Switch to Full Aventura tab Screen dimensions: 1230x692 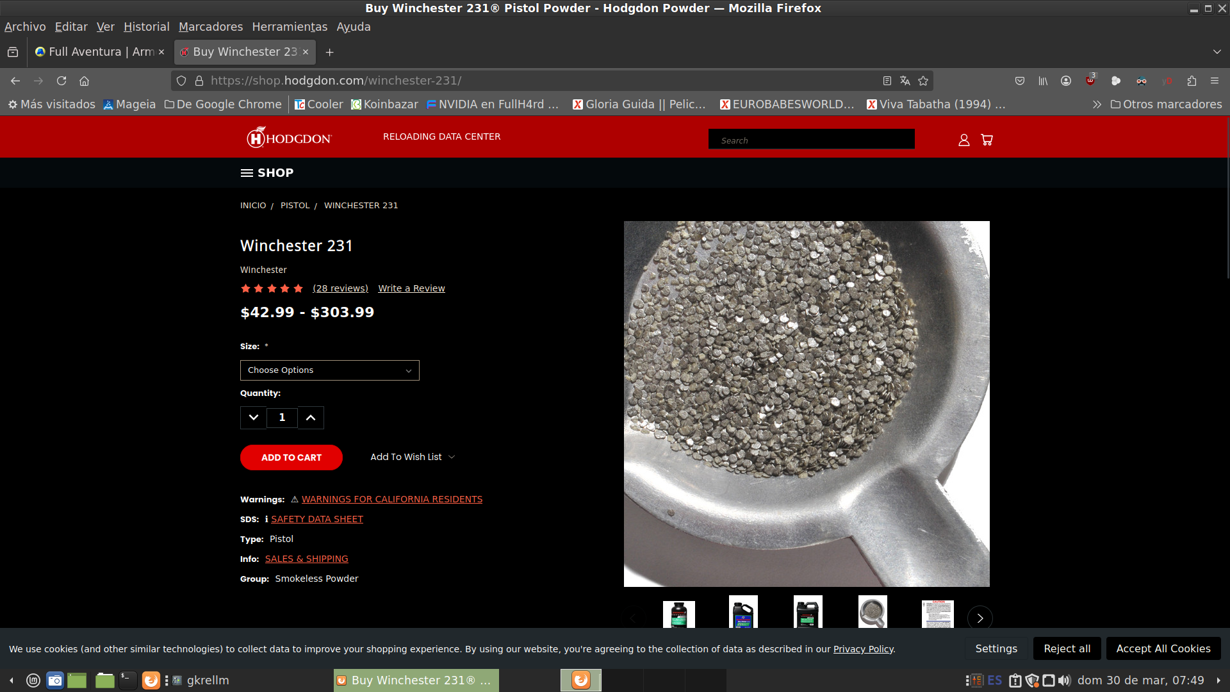coord(96,52)
